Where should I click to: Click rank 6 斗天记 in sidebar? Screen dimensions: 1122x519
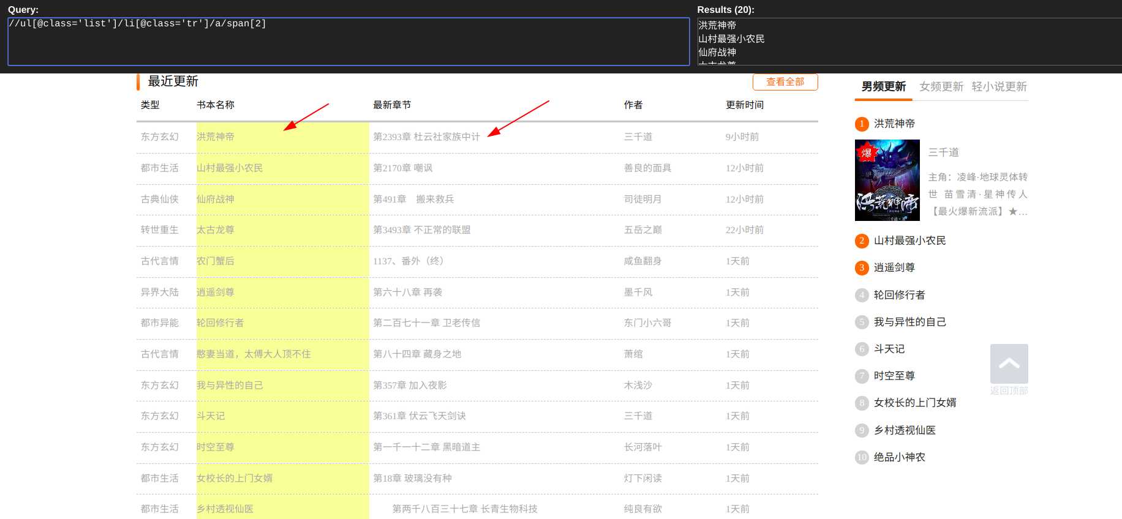pyautogui.click(x=889, y=349)
